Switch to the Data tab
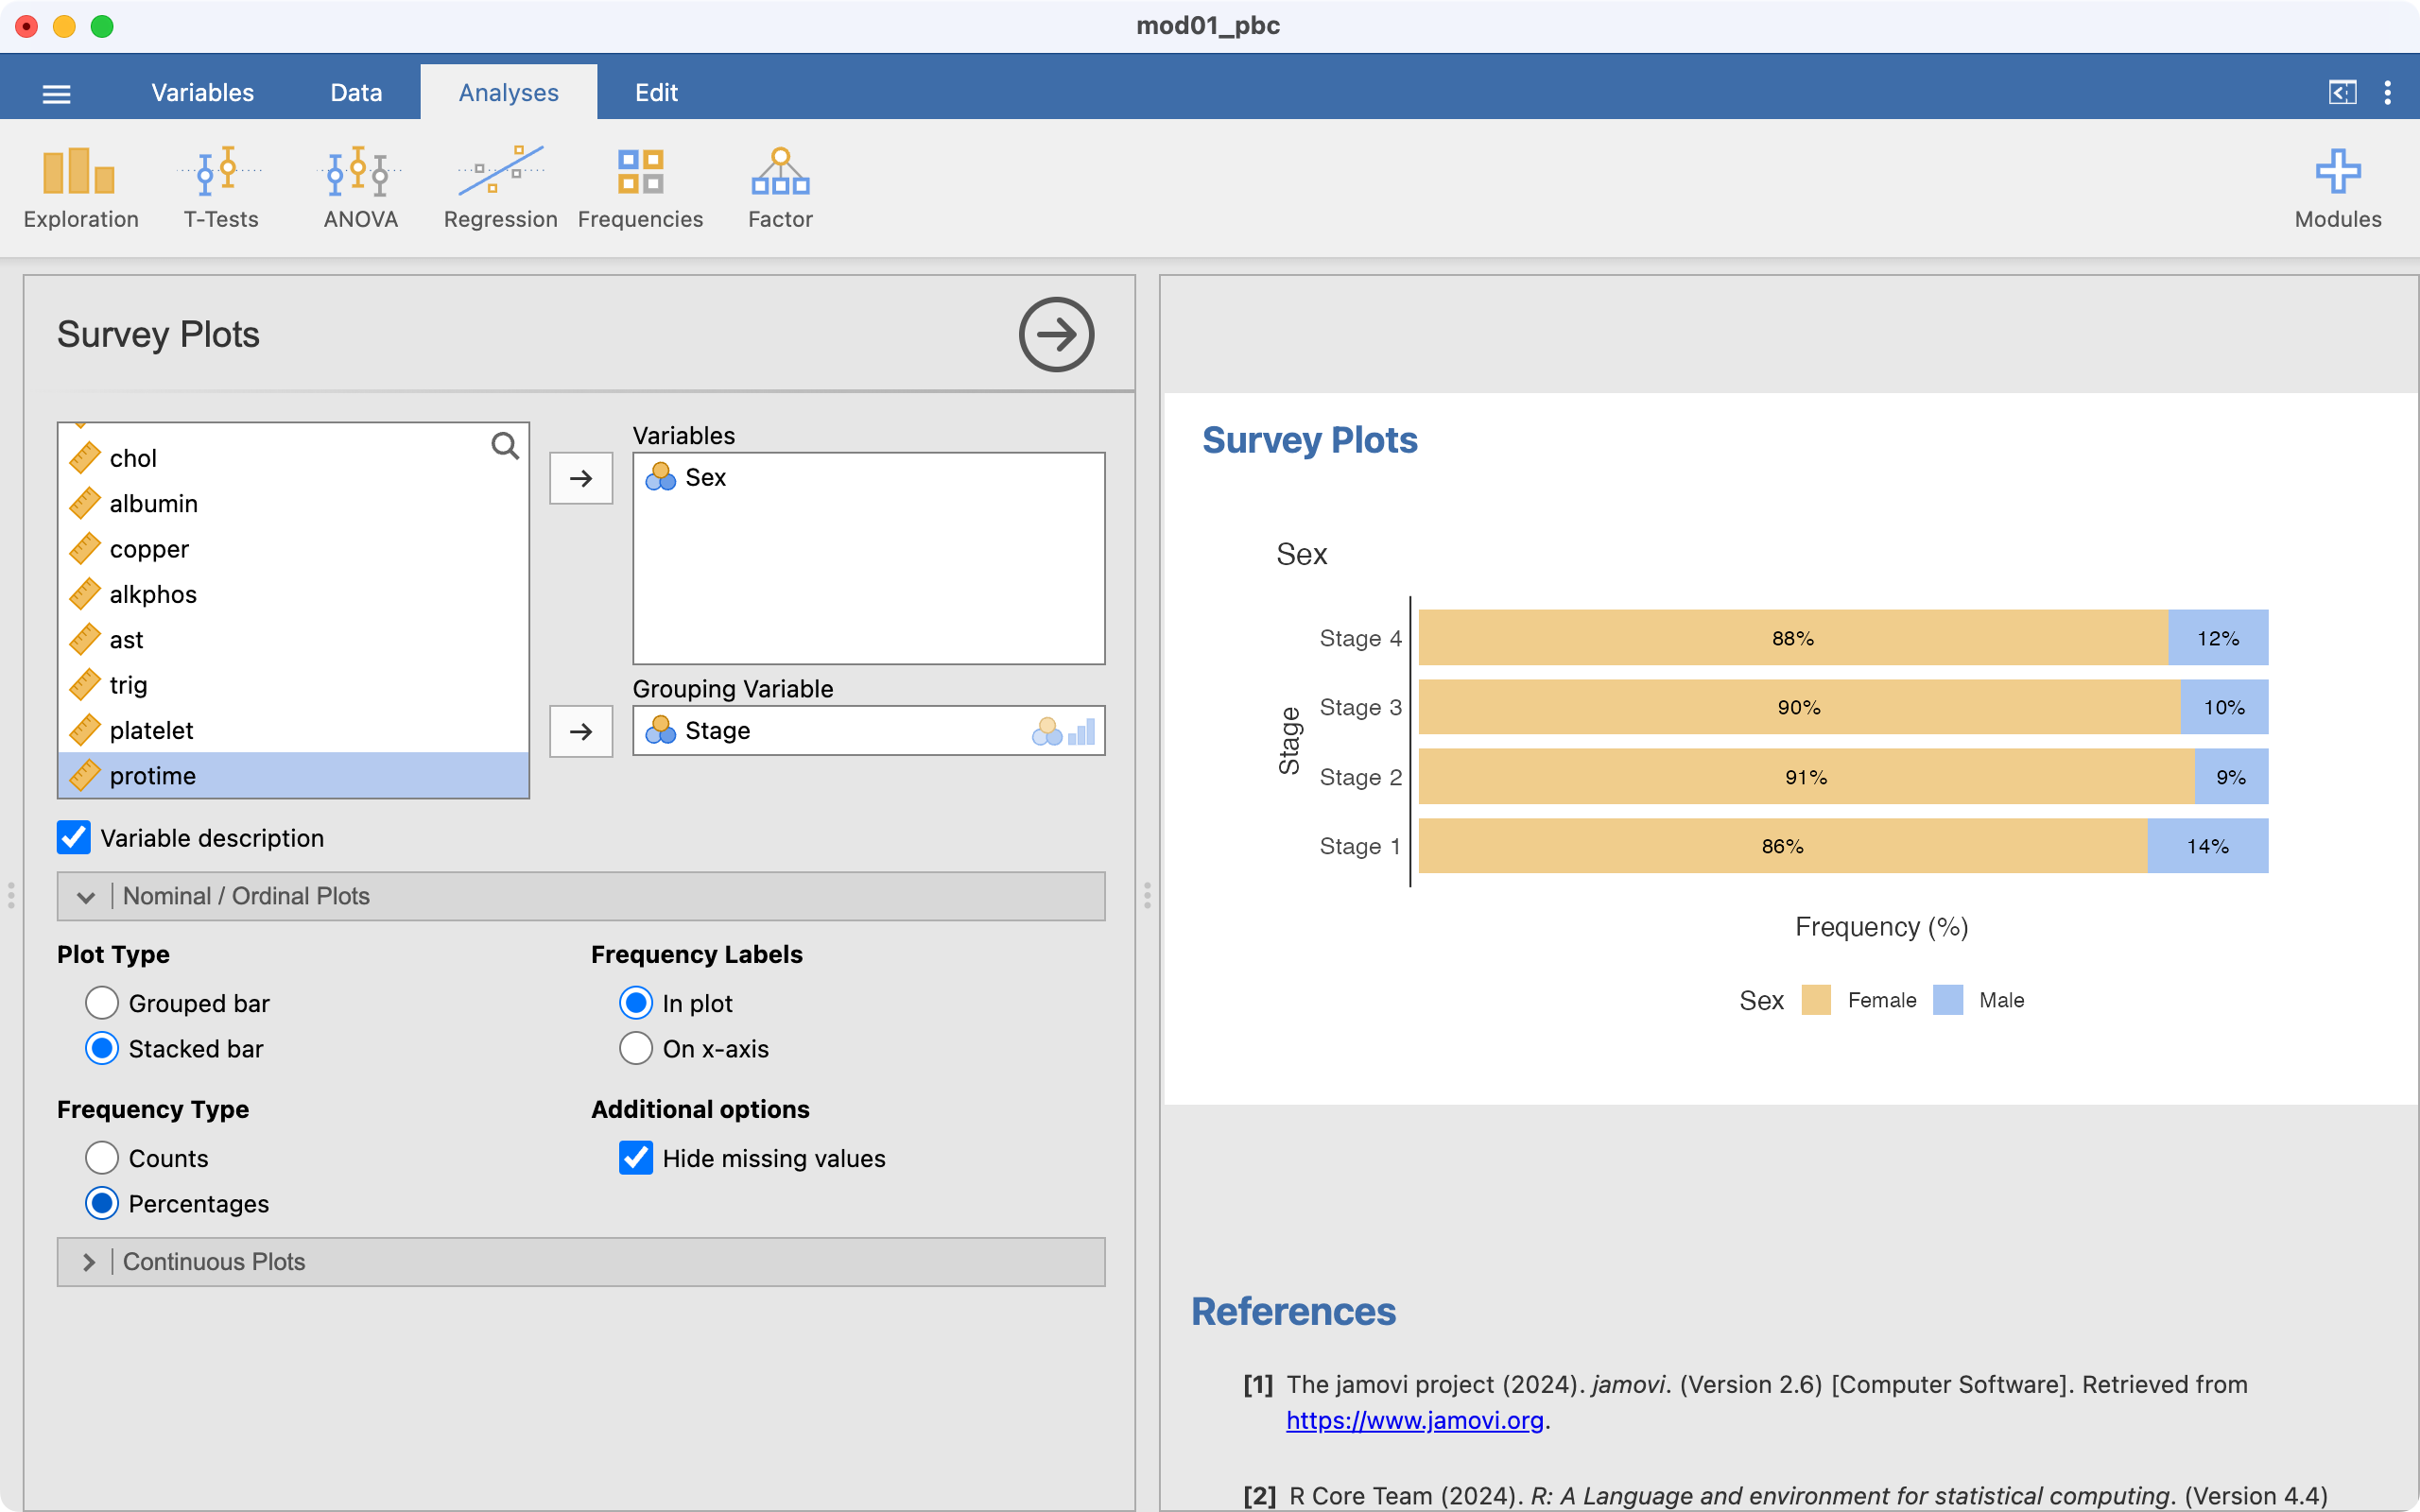Viewport: 2420px width, 1512px height. tap(356, 93)
